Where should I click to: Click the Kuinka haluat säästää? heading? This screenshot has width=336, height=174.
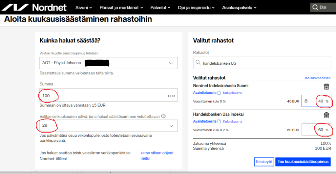point(70,40)
